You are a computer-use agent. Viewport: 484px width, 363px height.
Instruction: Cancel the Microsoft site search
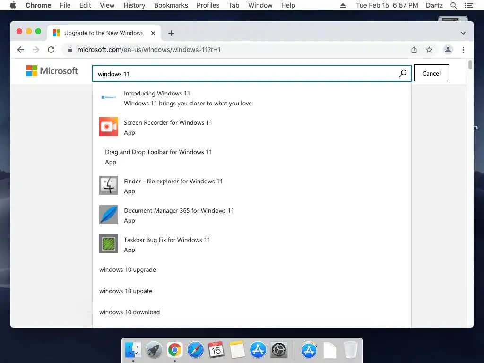[432, 73]
